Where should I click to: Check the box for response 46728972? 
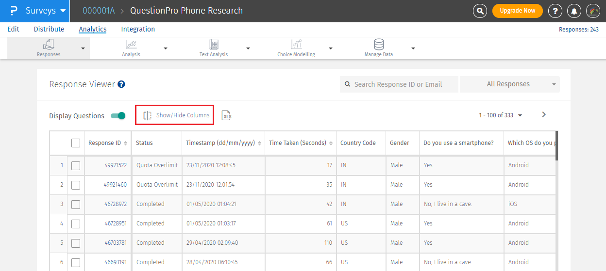75,204
